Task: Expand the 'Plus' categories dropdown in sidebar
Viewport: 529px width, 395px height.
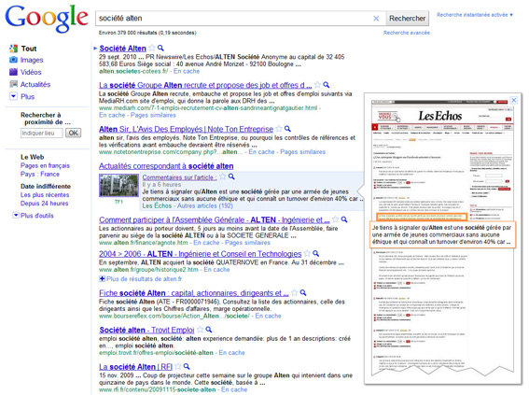Action: coord(13,96)
